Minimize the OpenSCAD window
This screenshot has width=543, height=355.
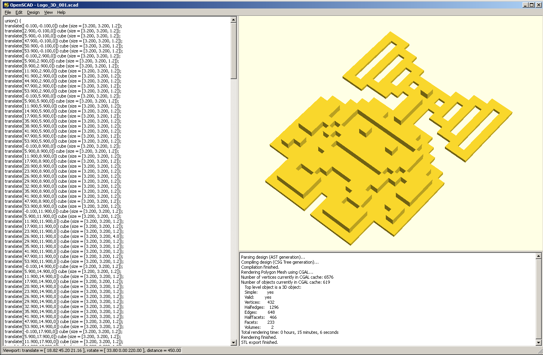click(525, 5)
